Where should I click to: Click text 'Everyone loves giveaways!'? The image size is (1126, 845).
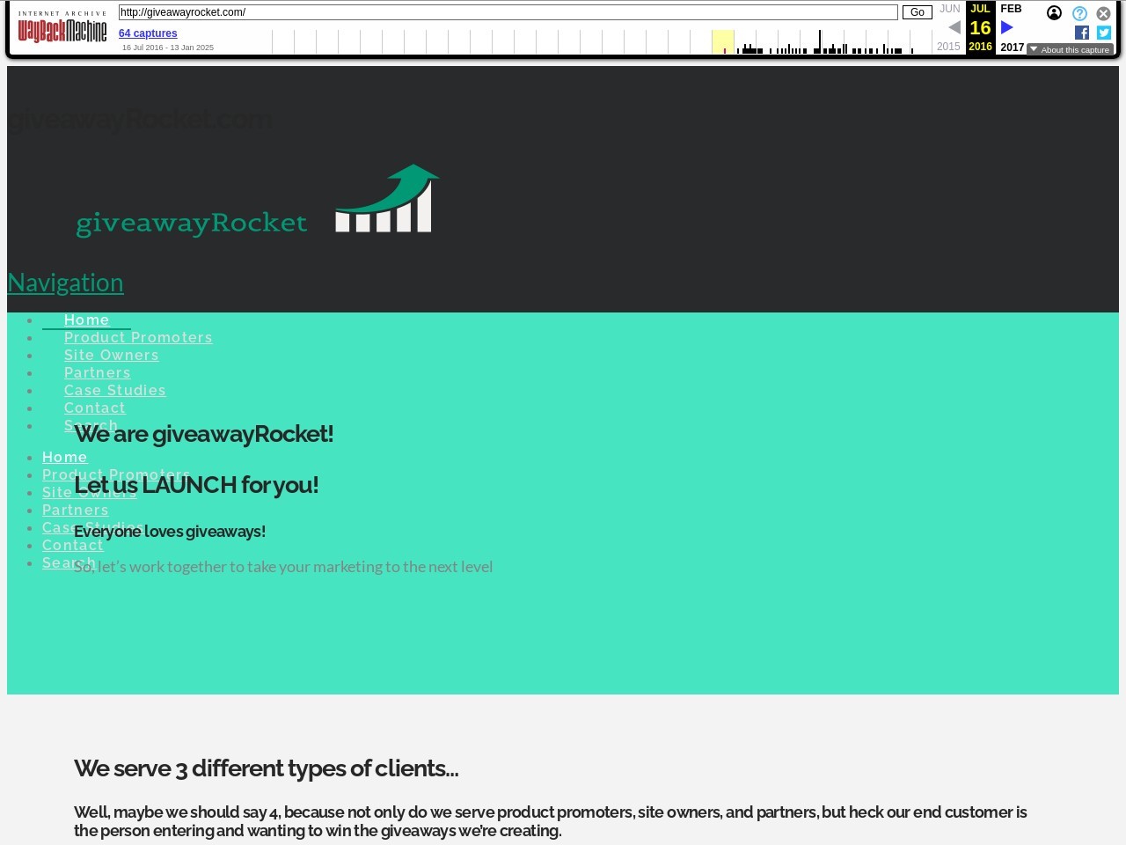click(170, 532)
